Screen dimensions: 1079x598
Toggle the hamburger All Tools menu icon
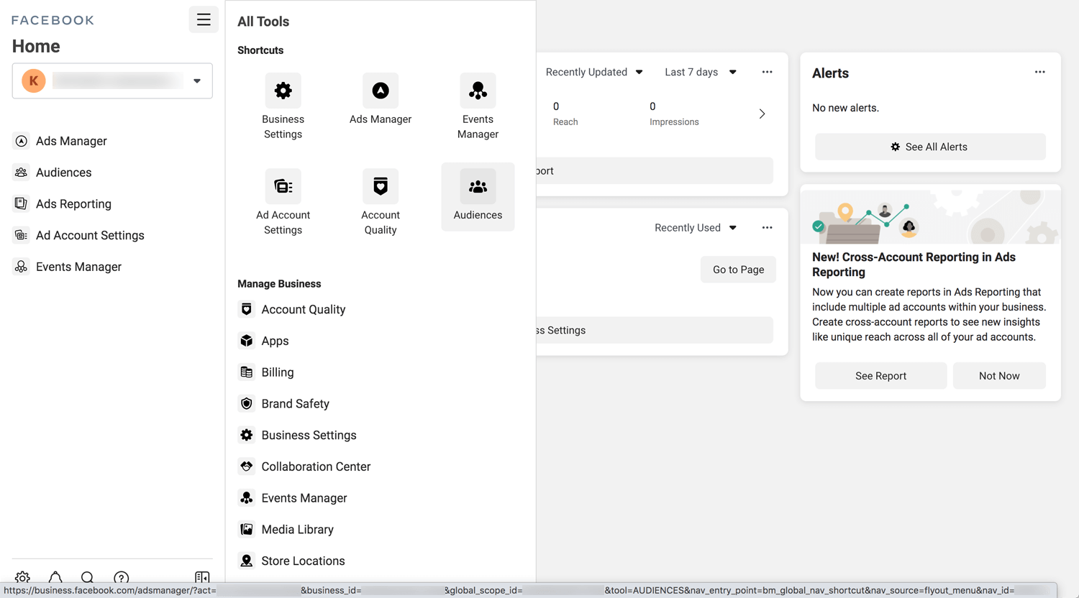pyautogui.click(x=204, y=19)
